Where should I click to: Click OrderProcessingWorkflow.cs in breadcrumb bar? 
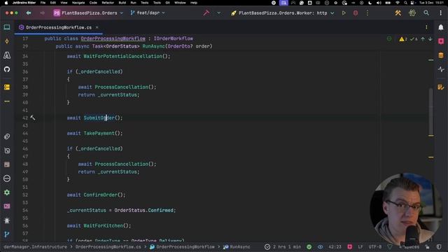click(108, 247)
